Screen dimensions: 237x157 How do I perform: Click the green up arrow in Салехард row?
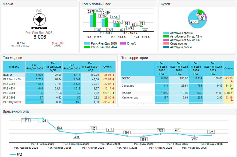231,88
